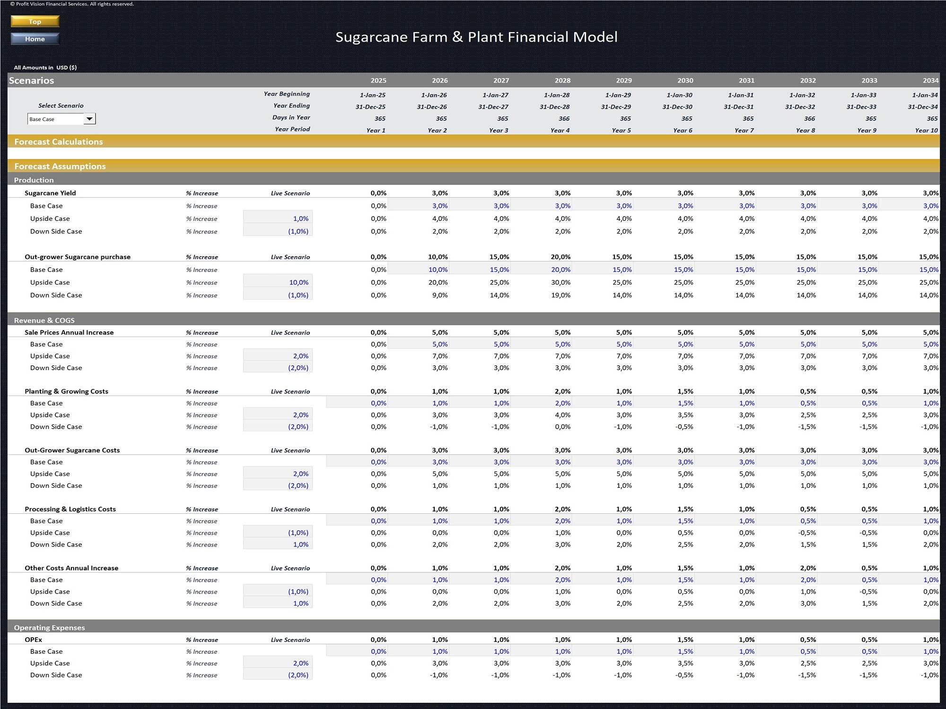Click the Other Costs Annual Increase label
This screenshot has width=946, height=709.
click(x=71, y=568)
